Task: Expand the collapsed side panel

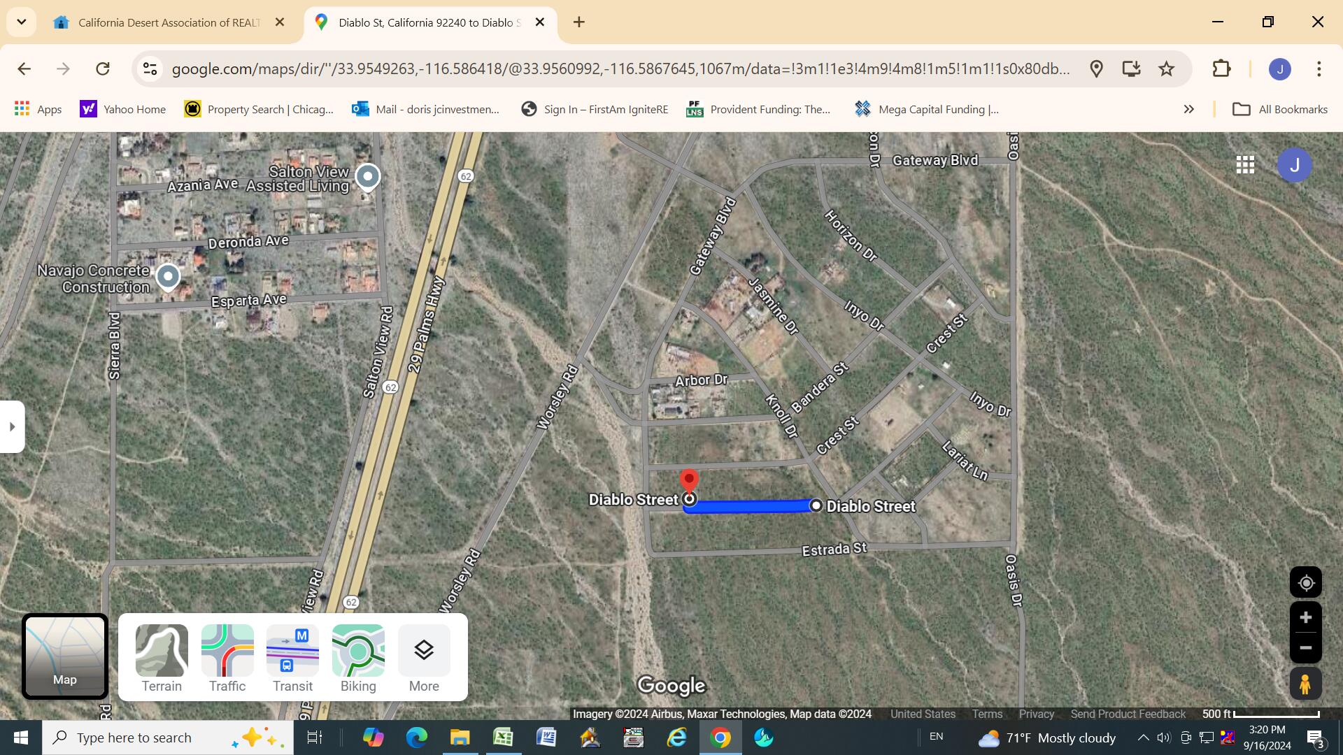Action: (x=12, y=426)
